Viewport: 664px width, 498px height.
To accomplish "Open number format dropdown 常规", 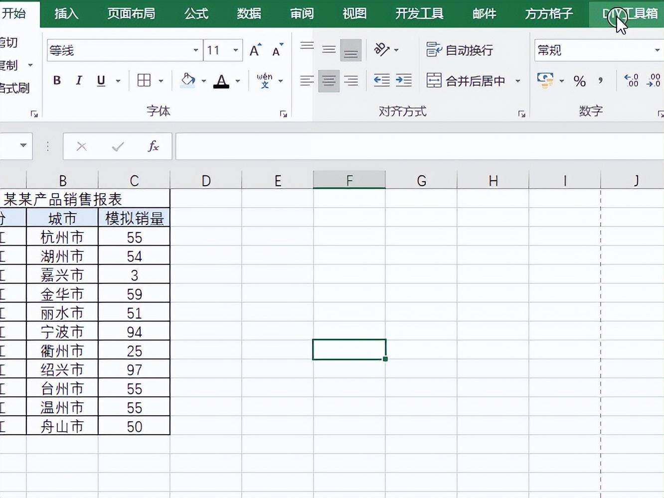I will pos(658,50).
